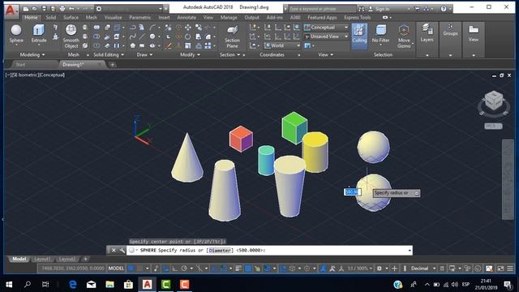519x292 pixels.
Task: Close the command line with X icon
Action: tap(114, 251)
